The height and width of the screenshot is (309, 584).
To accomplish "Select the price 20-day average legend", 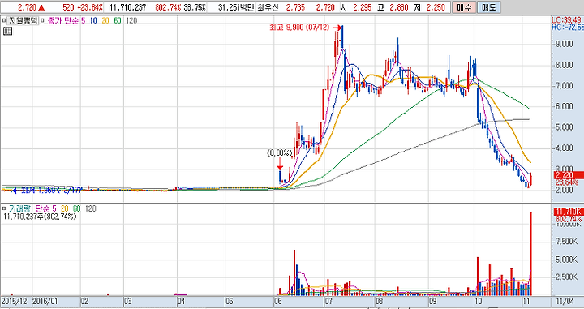I will coord(105,21).
